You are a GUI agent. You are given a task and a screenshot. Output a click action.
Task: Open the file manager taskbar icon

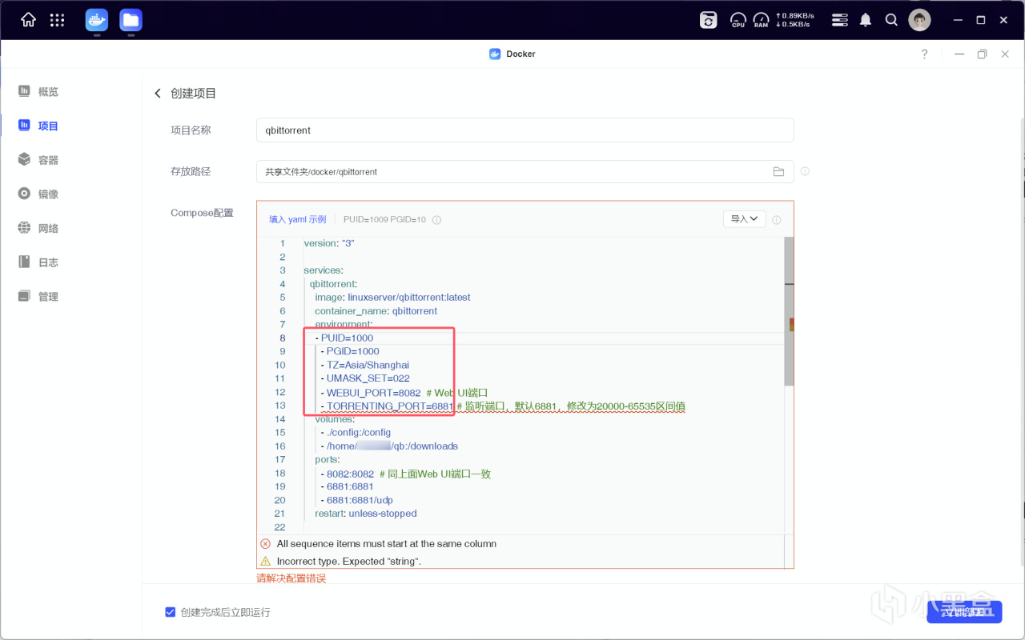[x=131, y=20]
